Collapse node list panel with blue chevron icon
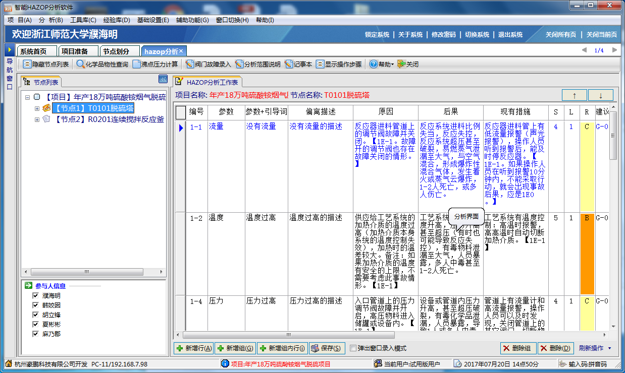Image resolution: width=625 pixels, height=373 pixels. pyautogui.click(x=163, y=79)
